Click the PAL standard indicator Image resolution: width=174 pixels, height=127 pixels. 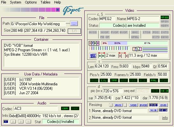(154, 81)
